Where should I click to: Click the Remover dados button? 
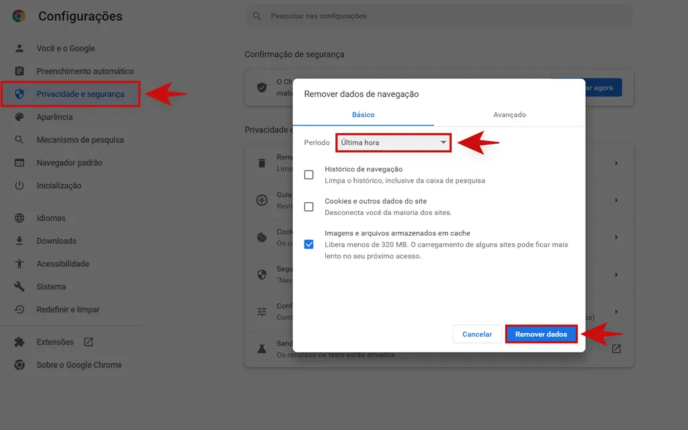[x=541, y=334]
